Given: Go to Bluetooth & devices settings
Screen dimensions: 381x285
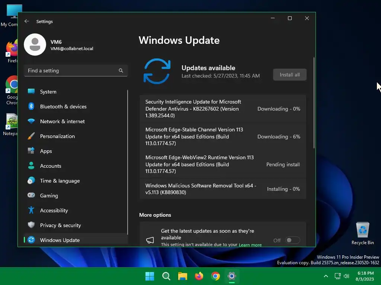Looking at the screenshot, I should click(x=76, y=107).
